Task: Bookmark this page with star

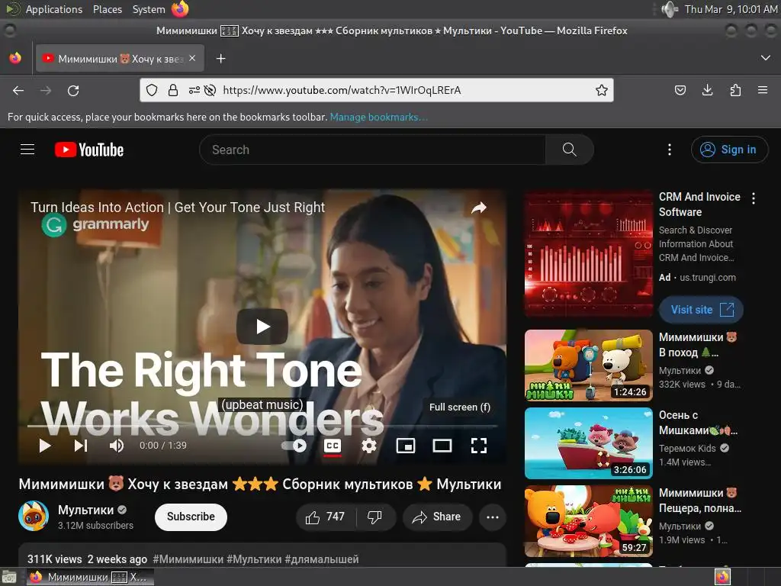Action: (x=602, y=90)
